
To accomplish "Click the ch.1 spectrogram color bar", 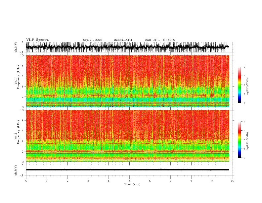I will 239,85.
